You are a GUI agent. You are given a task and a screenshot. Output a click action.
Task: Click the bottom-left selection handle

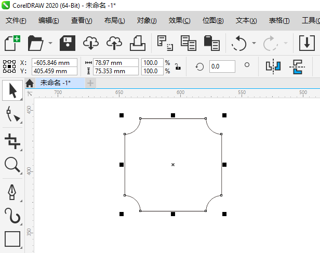click(x=122, y=214)
